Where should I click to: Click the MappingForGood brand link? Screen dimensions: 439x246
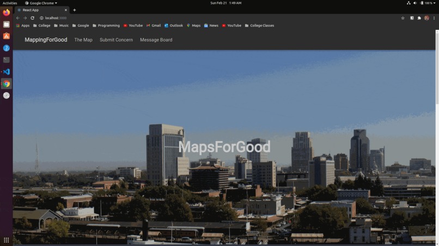46,40
